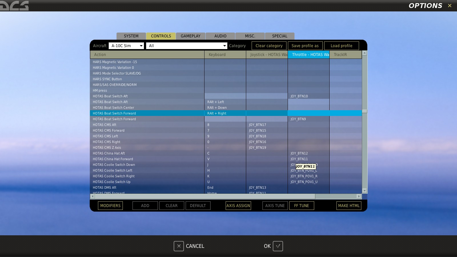Viewport: 457px width, 257px height.
Task: Select row HARS Mode Selector SLAVE/DG
Action: click(226, 73)
